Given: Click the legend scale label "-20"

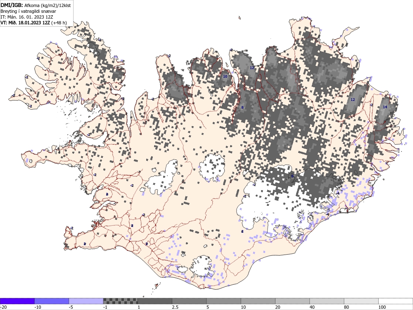Looking at the screenshot, I should [x=3, y=307].
